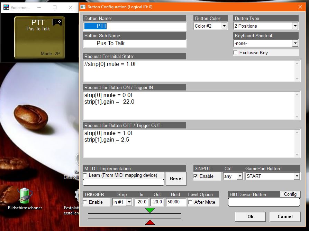
Task: Confirm with the Ok button
Action: click(x=250, y=216)
